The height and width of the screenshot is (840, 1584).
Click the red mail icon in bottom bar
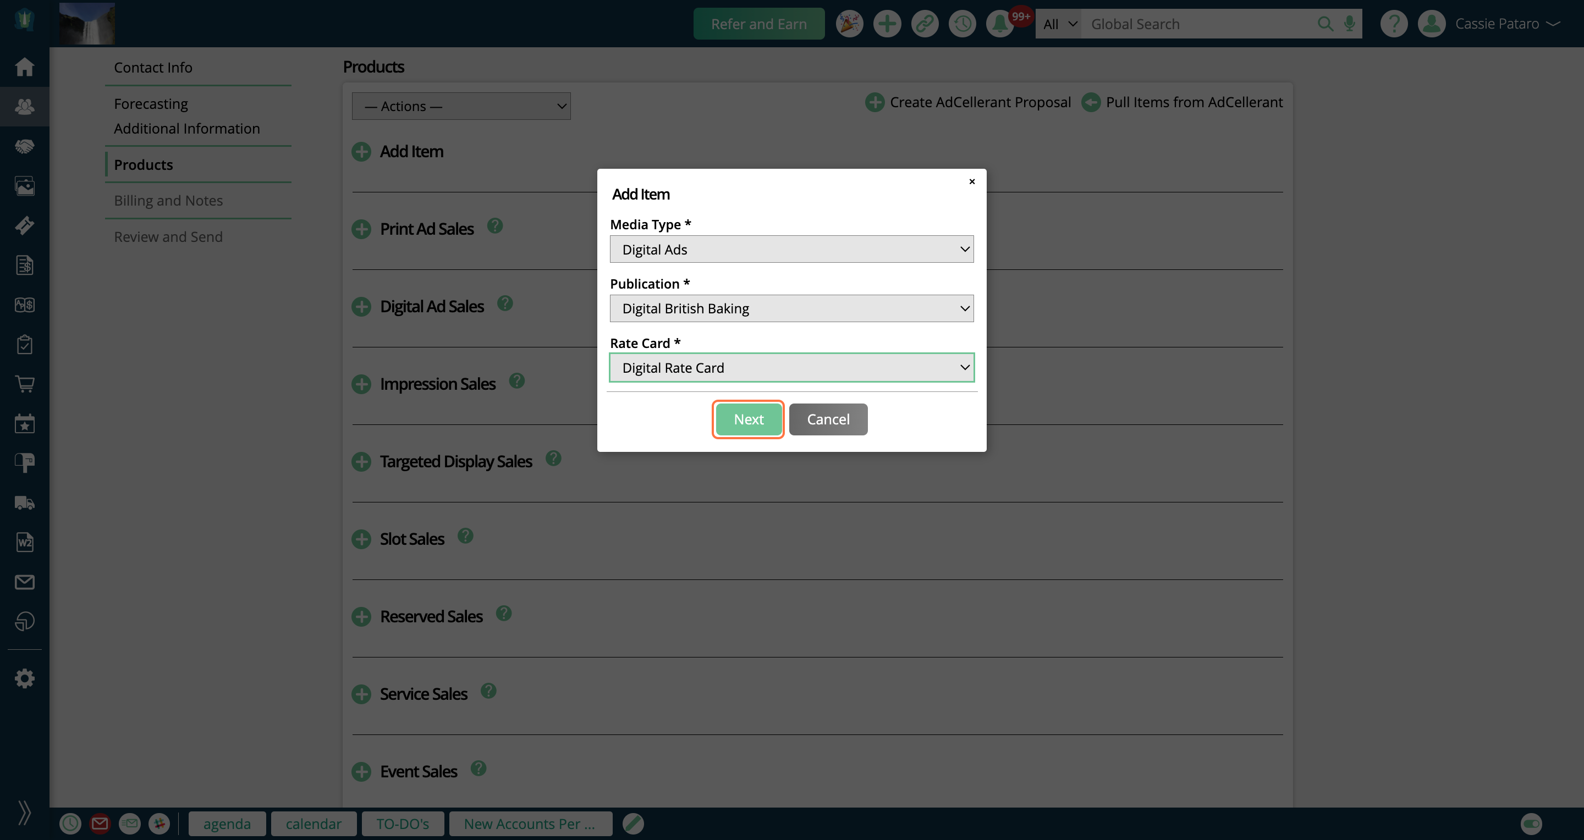100,824
